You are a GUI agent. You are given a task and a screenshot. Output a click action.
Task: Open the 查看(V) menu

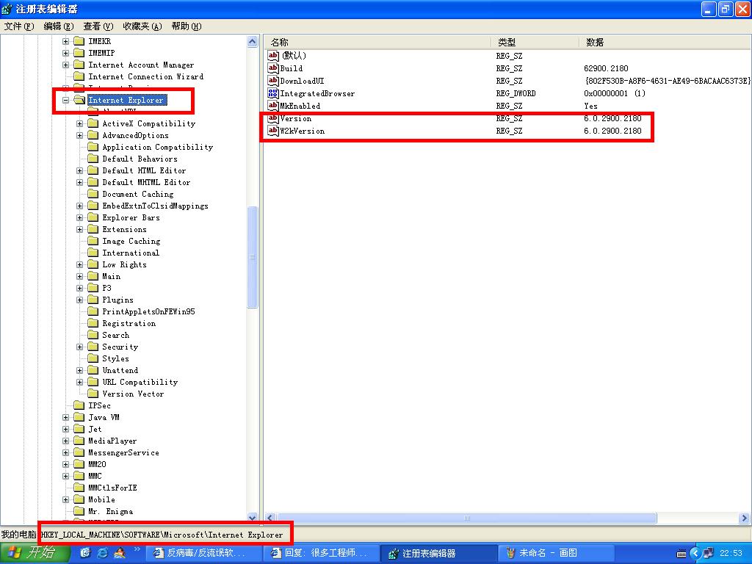(98, 26)
